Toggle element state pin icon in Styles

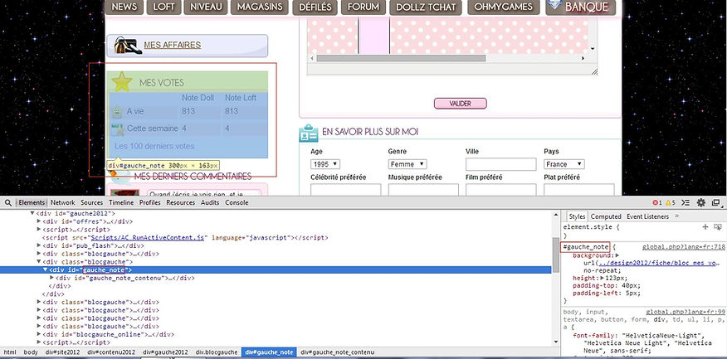pos(718,227)
